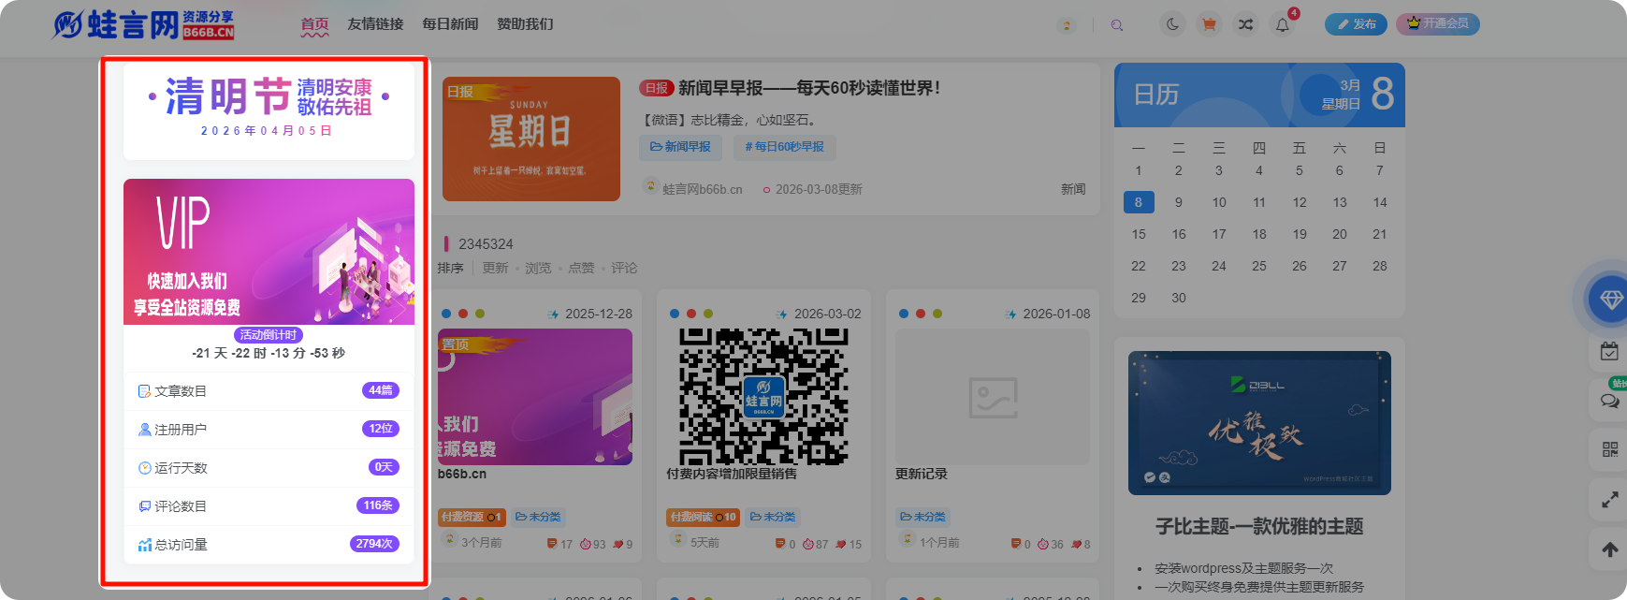Viewport: 1627px width, 600px height.
Task: Select day 30 in the calendar
Action: pyautogui.click(x=1179, y=298)
